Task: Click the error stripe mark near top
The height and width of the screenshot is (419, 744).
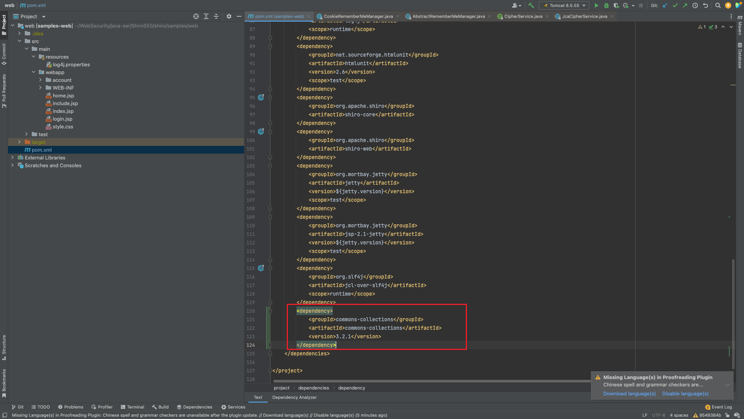Action: click(733, 85)
